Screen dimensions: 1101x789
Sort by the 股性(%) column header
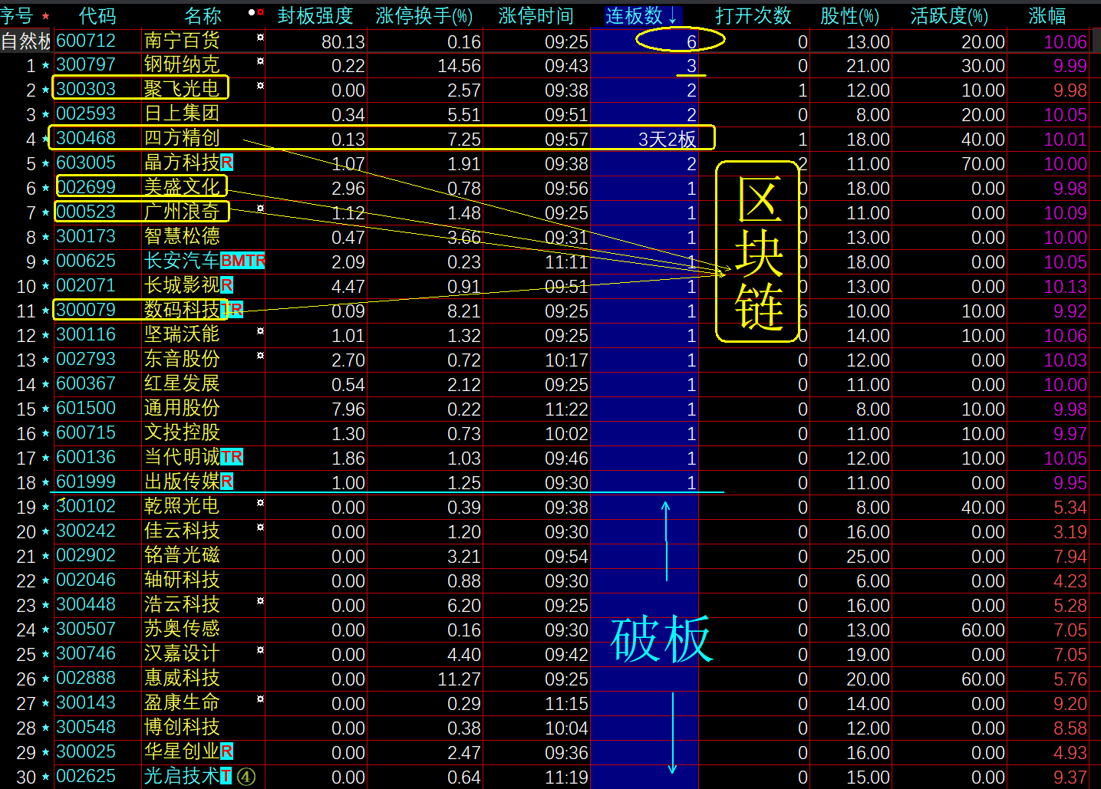pos(849,15)
